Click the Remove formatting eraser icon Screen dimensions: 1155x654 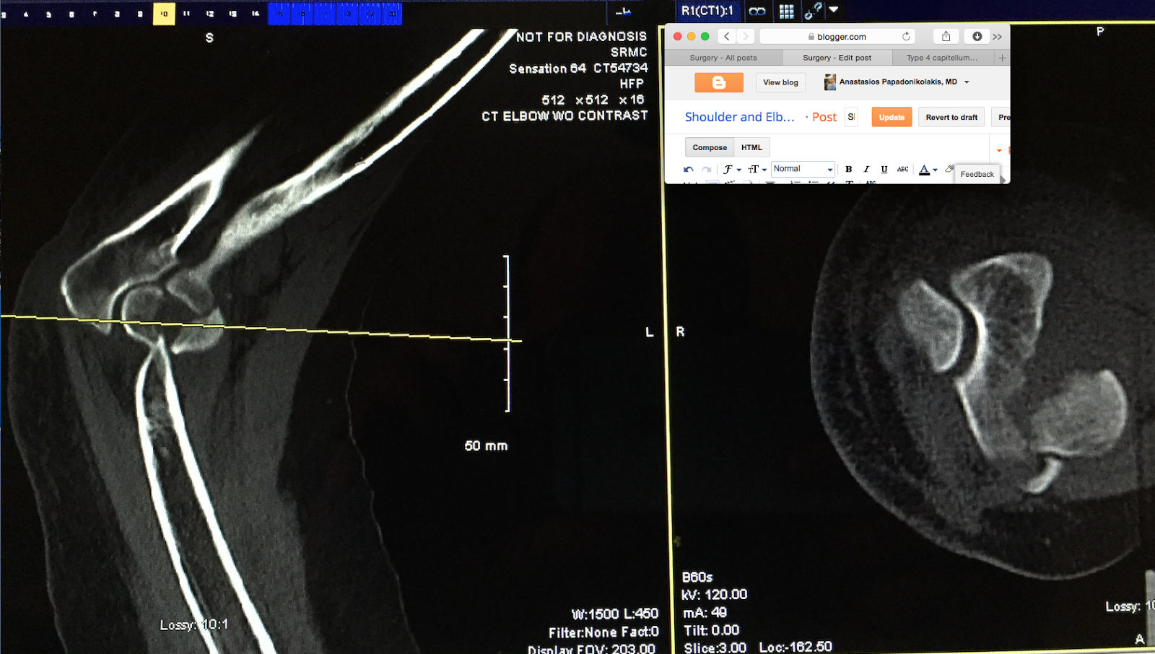[x=949, y=169]
